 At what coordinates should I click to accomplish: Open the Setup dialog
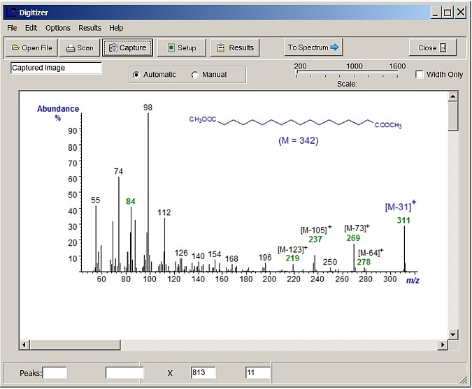(181, 47)
